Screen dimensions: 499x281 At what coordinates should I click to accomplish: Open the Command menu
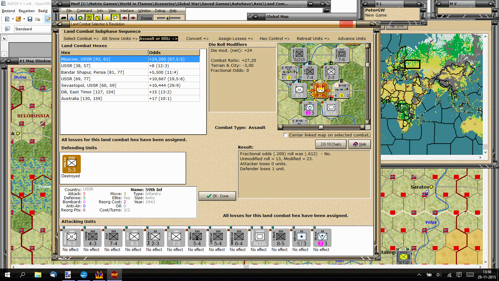pos(84,11)
